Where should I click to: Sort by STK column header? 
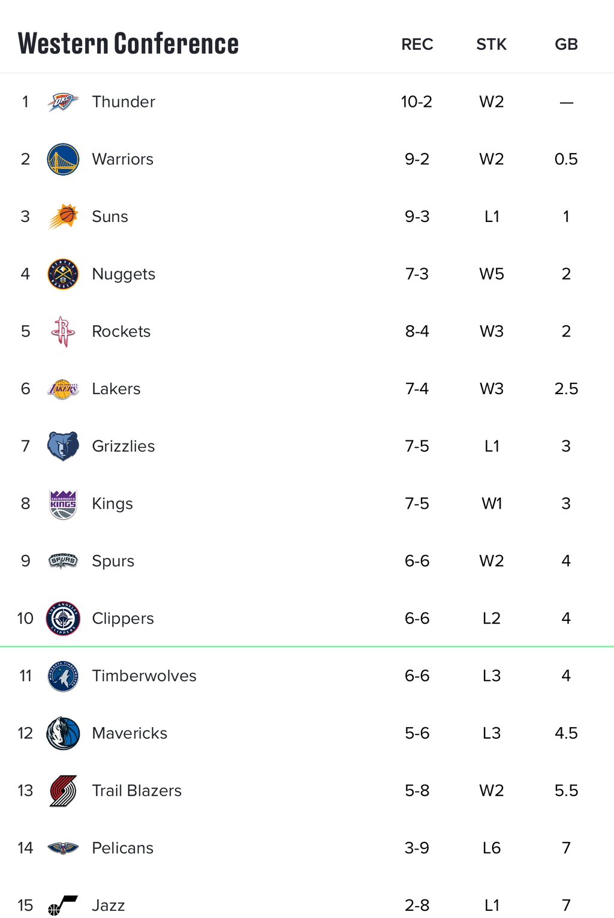492,44
